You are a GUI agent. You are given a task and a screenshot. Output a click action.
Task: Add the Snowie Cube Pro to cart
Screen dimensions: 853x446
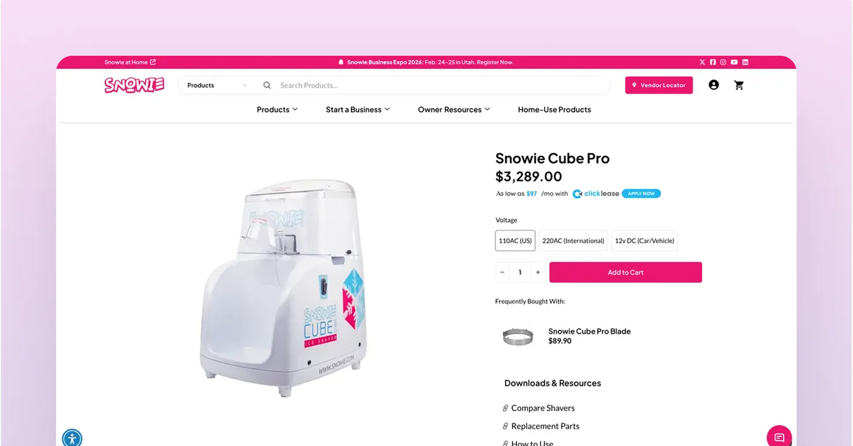click(x=625, y=272)
